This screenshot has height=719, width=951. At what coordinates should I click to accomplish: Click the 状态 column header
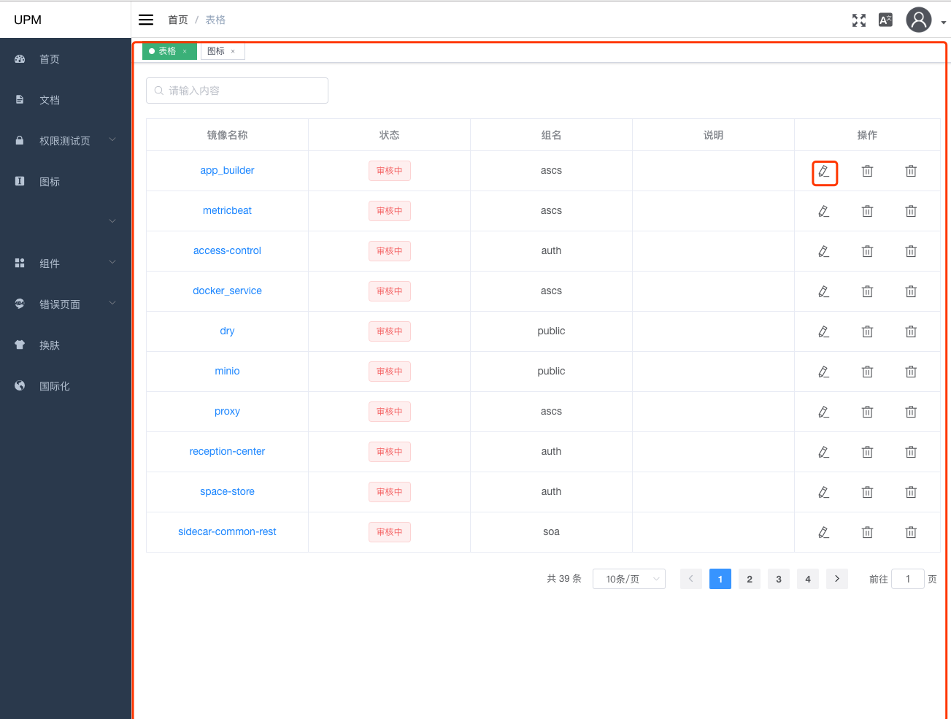point(389,135)
